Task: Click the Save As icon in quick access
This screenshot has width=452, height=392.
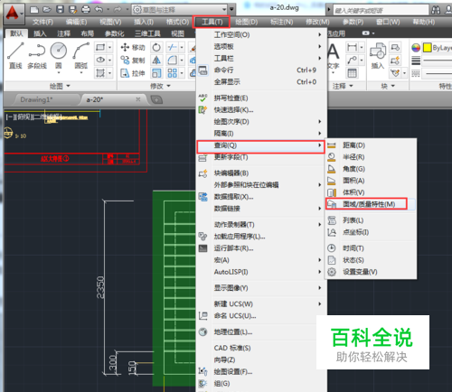Action: (x=72, y=10)
